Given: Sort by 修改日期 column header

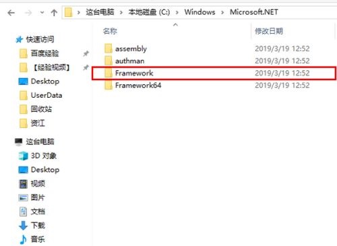Looking at the screenshot, I should (269, 31).
